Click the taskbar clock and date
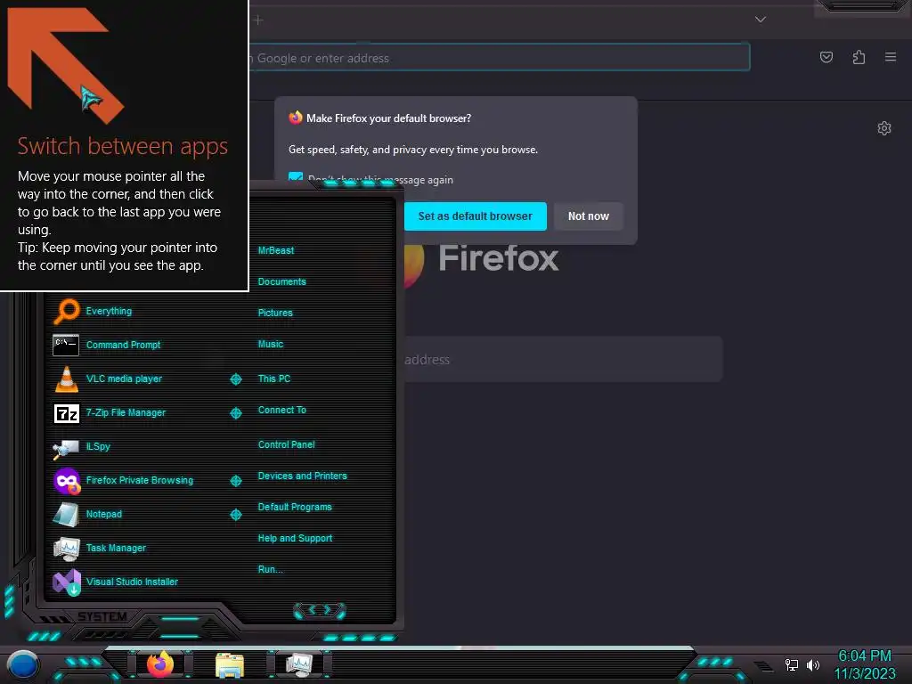 [x=864, y=664]
